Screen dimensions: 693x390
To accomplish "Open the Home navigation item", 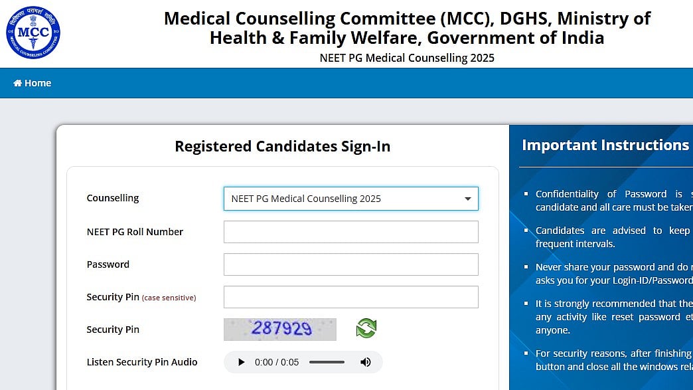I will tap(32, 82).
